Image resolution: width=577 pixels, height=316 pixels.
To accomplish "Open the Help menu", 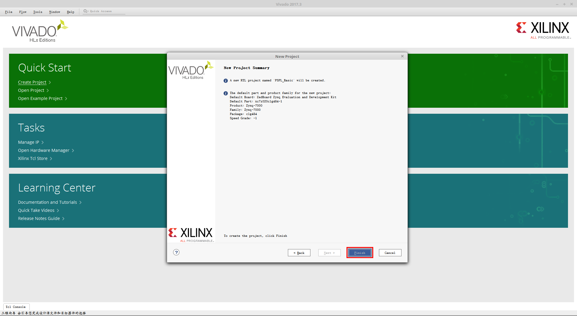I will click(x=71, y=12).
